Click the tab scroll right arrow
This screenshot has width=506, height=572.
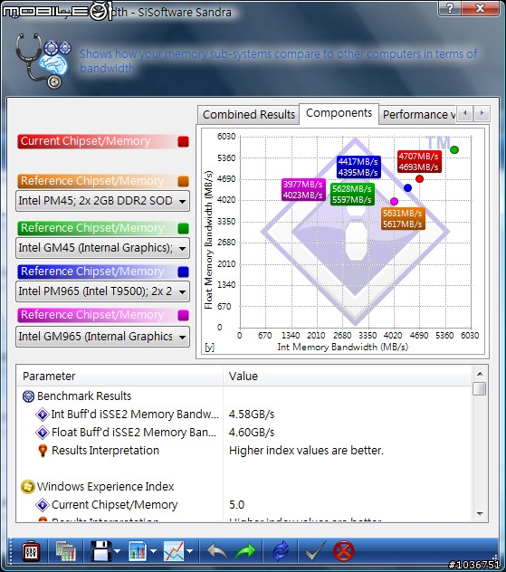[x=482, y=113]
